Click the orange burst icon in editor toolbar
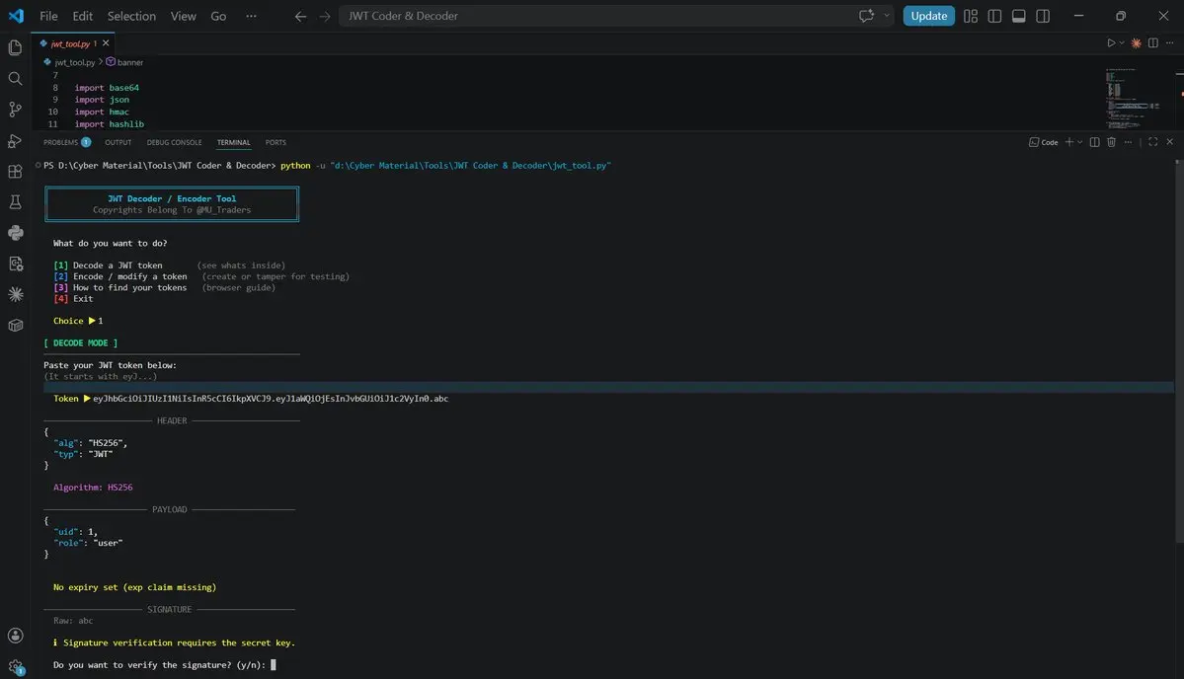This screenshot has width=1184, height=679. point(1136,43)
